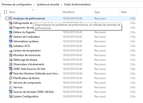Click the Lecteur de récupération icon
This screenshot has height=103, width=143.
[x=11, y=51]
